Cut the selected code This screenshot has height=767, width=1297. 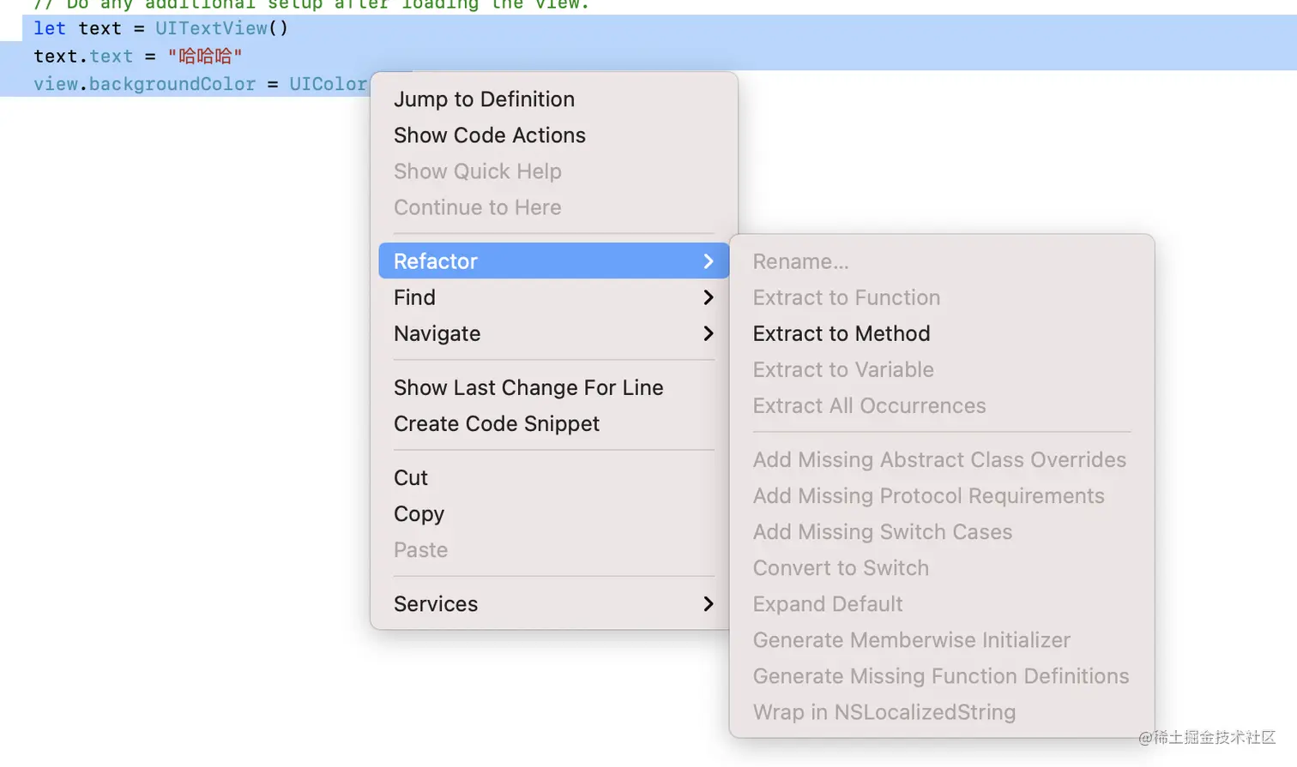[411, 478]
